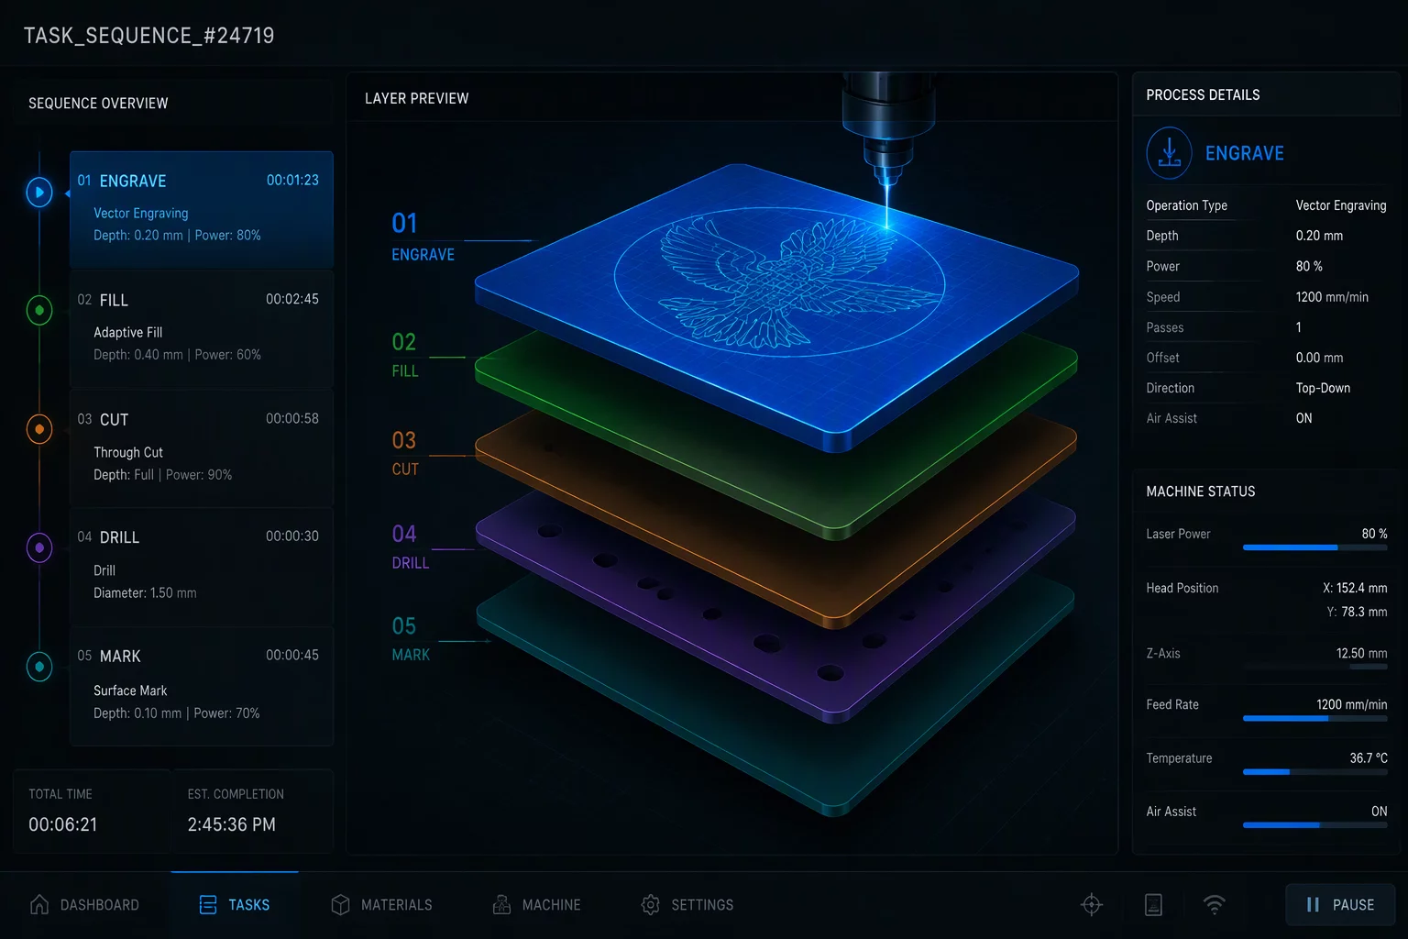
Task: Click the orange timeline node beside CUT
Action: [39, 429]
